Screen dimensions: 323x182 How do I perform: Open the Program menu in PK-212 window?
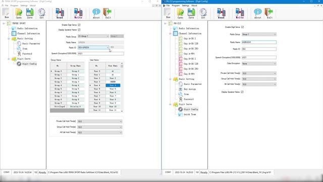click(176, 6)
